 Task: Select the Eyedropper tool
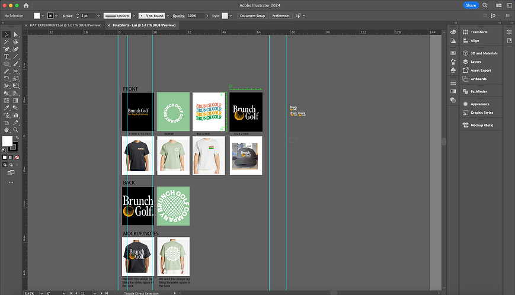tap(7, 108)
